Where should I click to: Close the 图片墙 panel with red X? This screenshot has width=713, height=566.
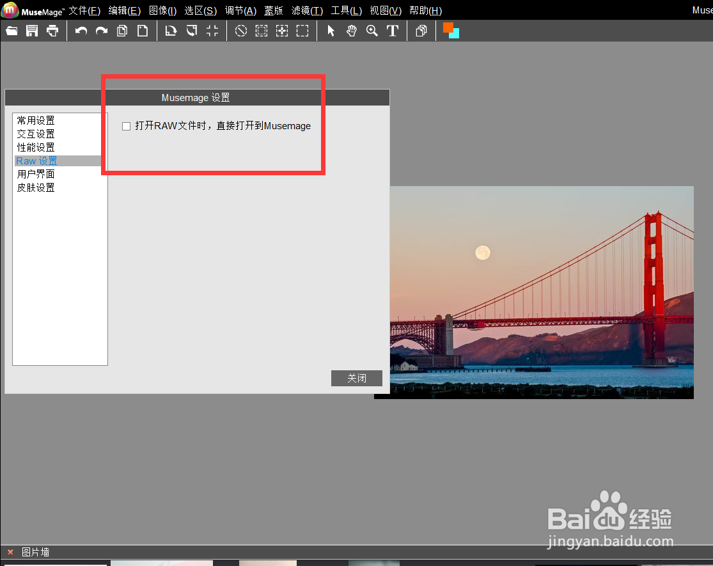pos(10,552)
